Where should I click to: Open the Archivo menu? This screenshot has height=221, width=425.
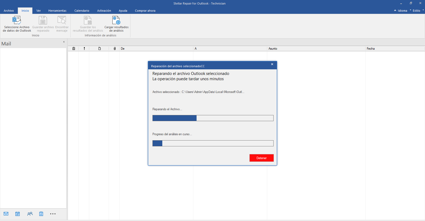point(9,11)
